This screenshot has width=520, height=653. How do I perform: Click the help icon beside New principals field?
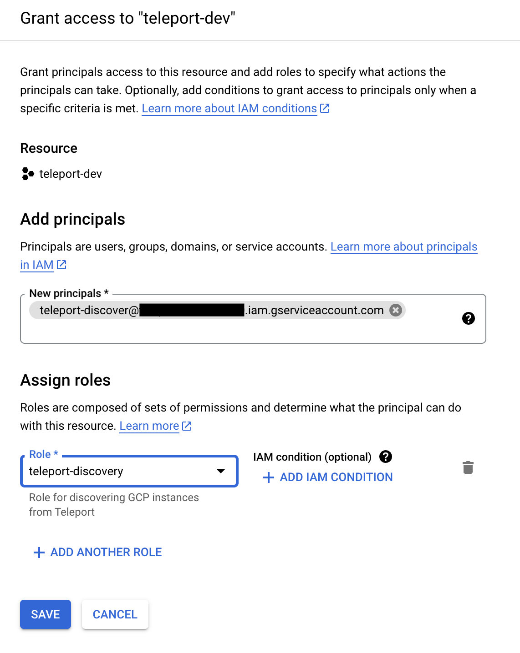pos(469,318)
